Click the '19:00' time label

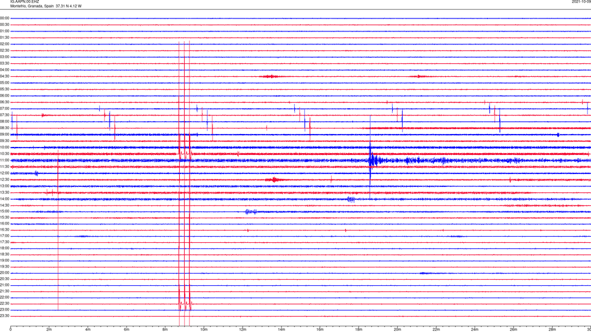pyautogui.click(x=5, y=261)
